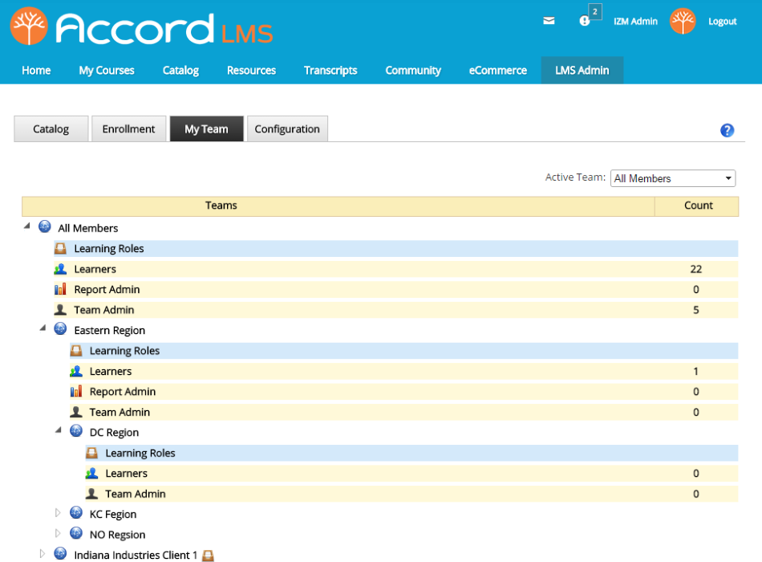Click the Team Admin icon under DC Region

(x=92, y=494)
